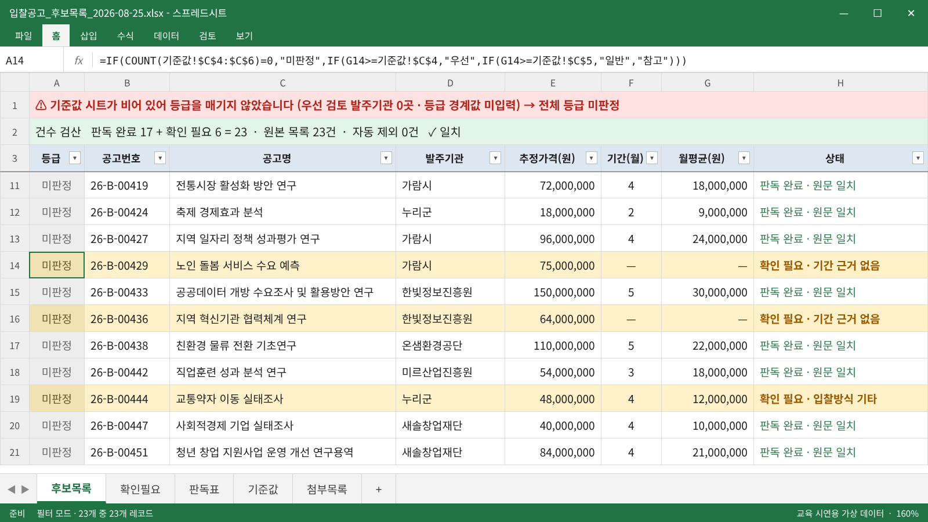The width and height of the screenshot is (928, 522).
Task: Open the 공고번호 column filter dropdown
Action: (160, 158)
